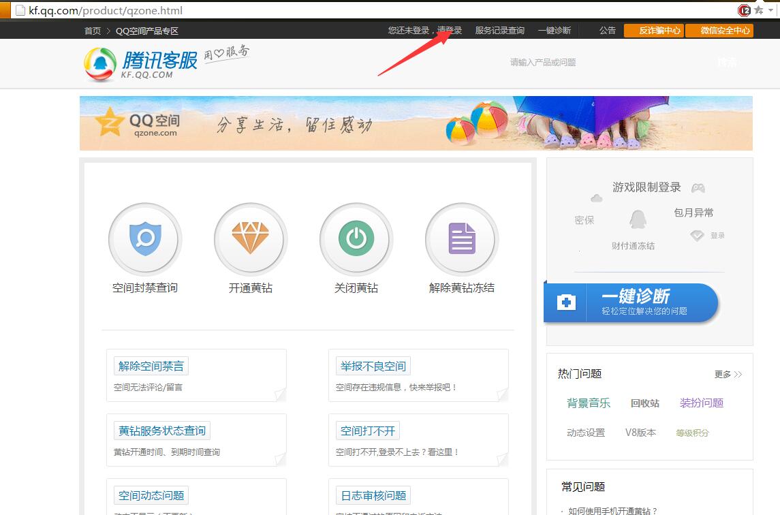Click the 开通黄钻 diamond icon
The image size is (780, 515).
pyautogui.click(x=250, y=239)
